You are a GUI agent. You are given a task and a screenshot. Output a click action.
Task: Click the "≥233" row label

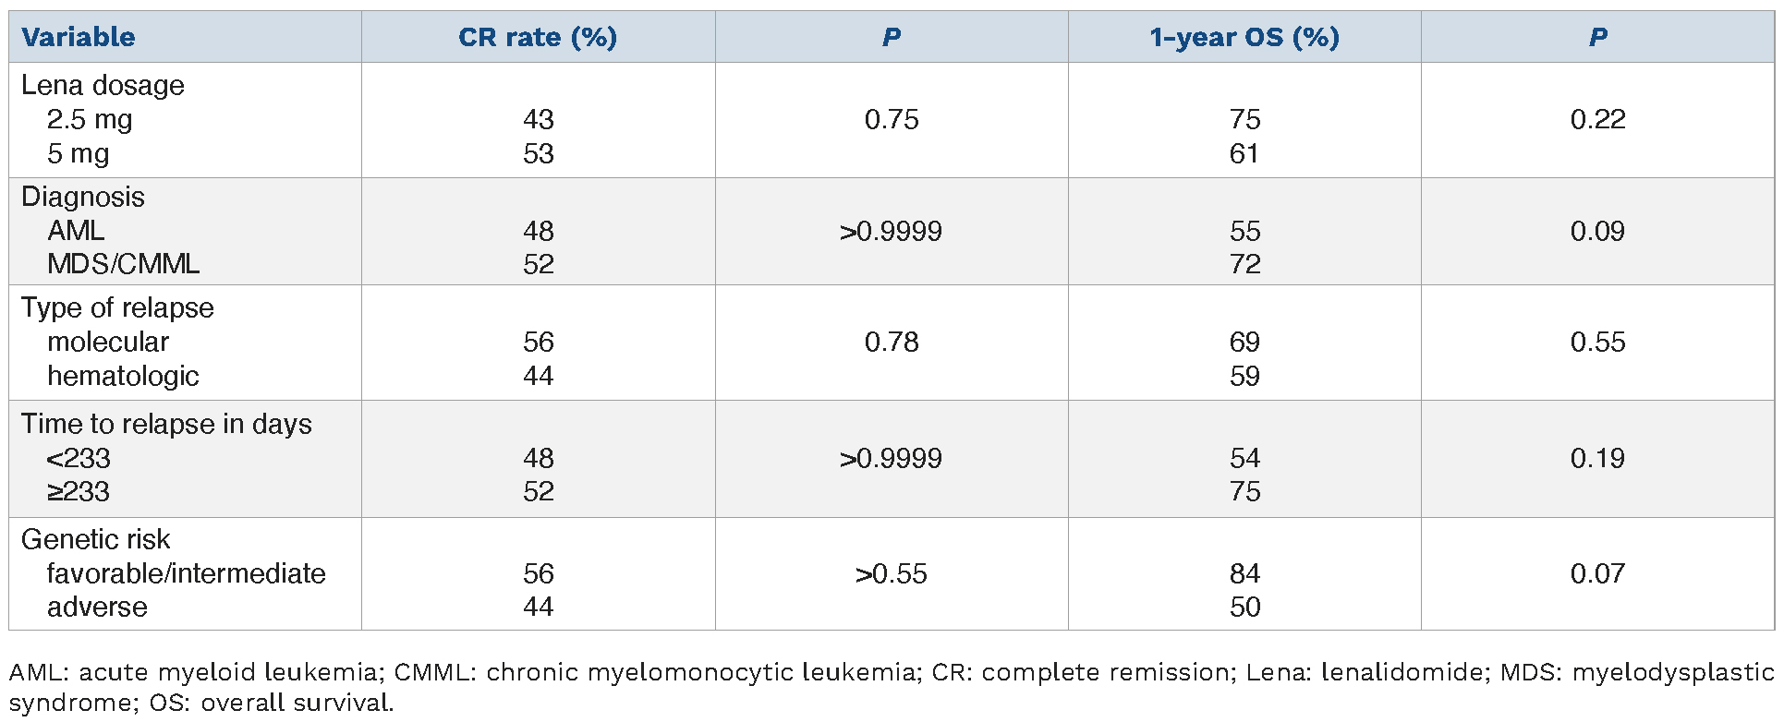(79, 491)
